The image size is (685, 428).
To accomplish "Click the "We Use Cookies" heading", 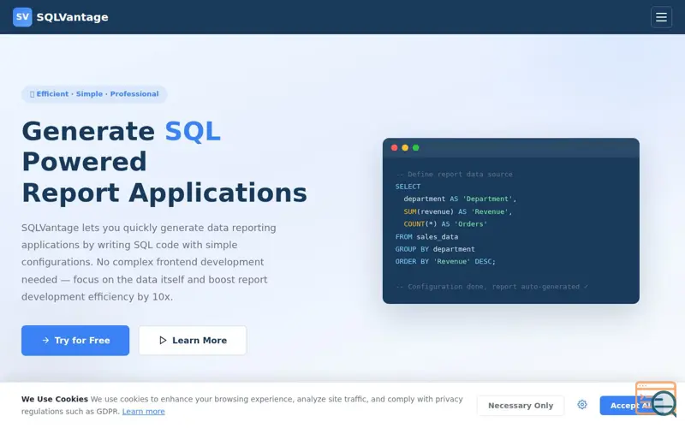I will (x=55, y=399).
